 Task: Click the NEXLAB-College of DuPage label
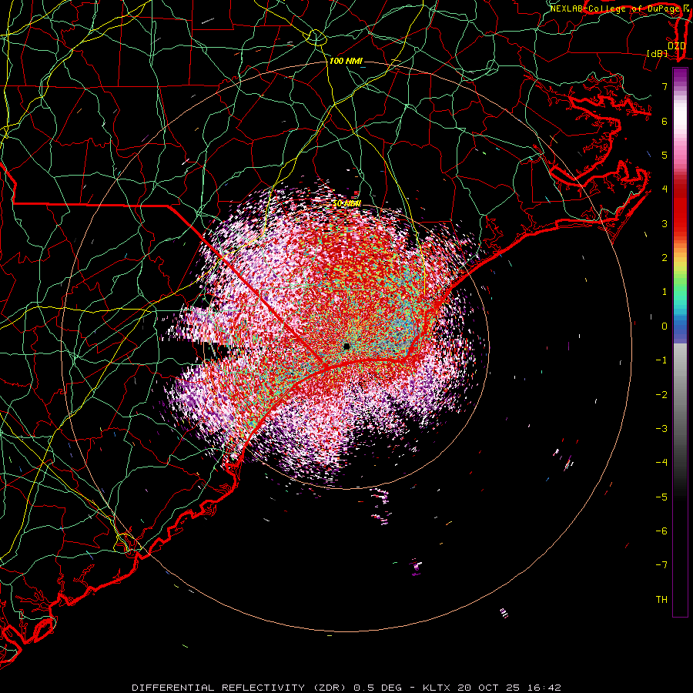pyautogui.click(x=614, y=8)
